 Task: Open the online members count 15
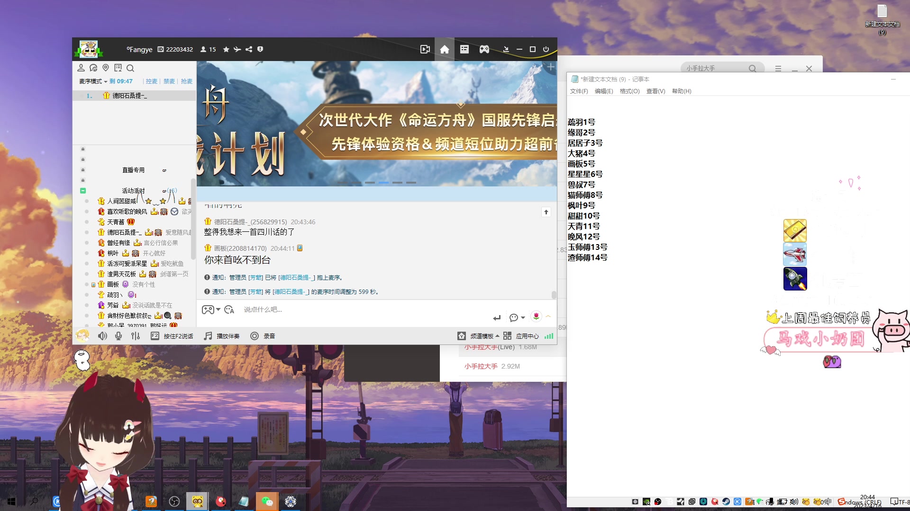(208, 49)
